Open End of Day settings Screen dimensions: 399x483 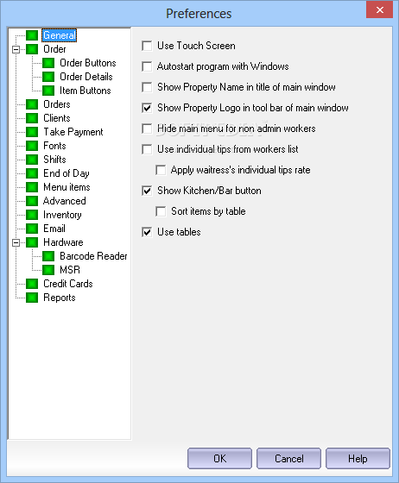[x=66, y=173]
